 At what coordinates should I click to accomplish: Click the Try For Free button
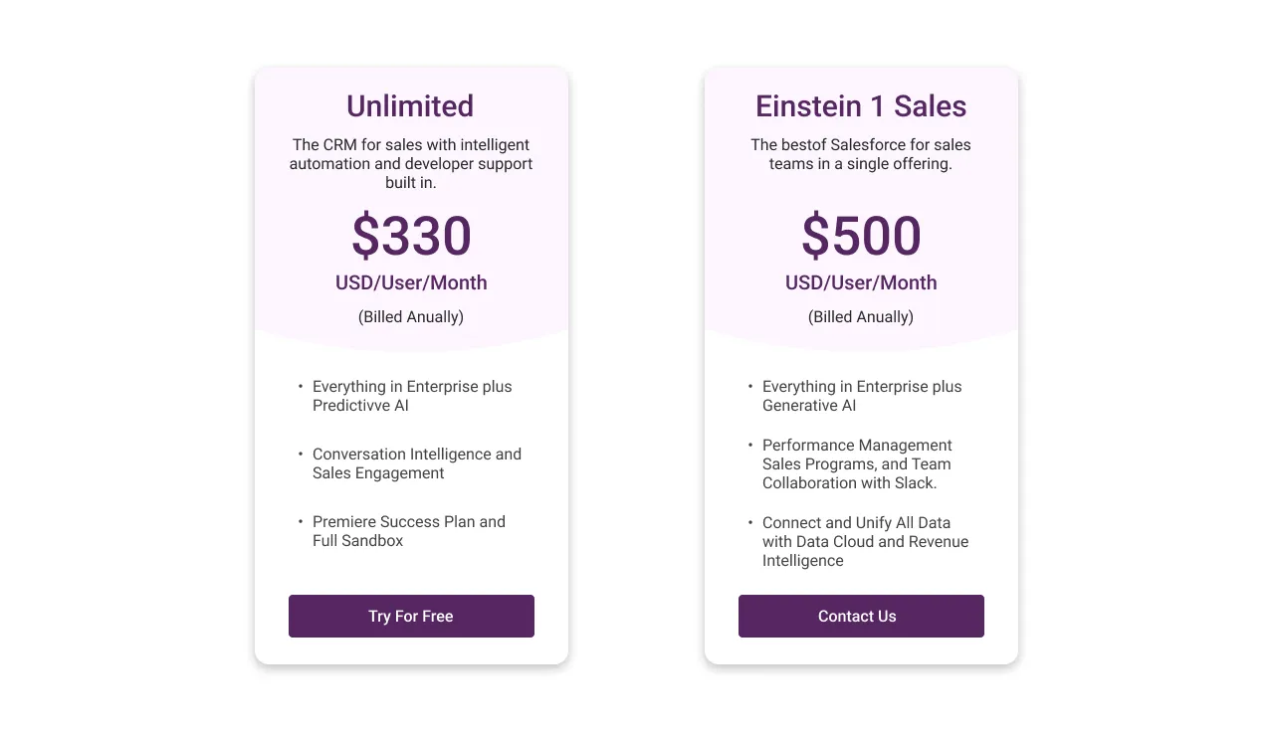411,616
